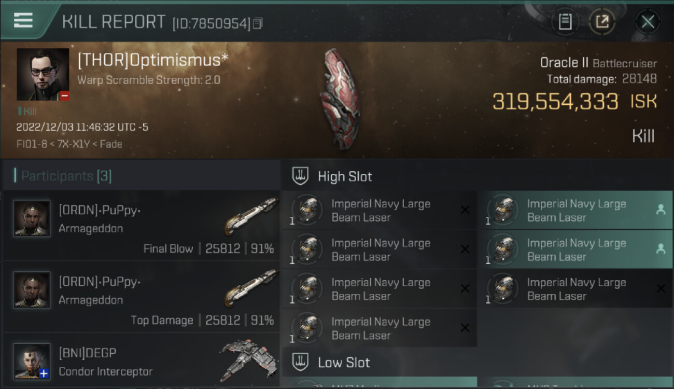The height and width of the screenshot is (389, 674).
Task: Select PuPpy Final Blow participant entry
Action: (142, 225)
